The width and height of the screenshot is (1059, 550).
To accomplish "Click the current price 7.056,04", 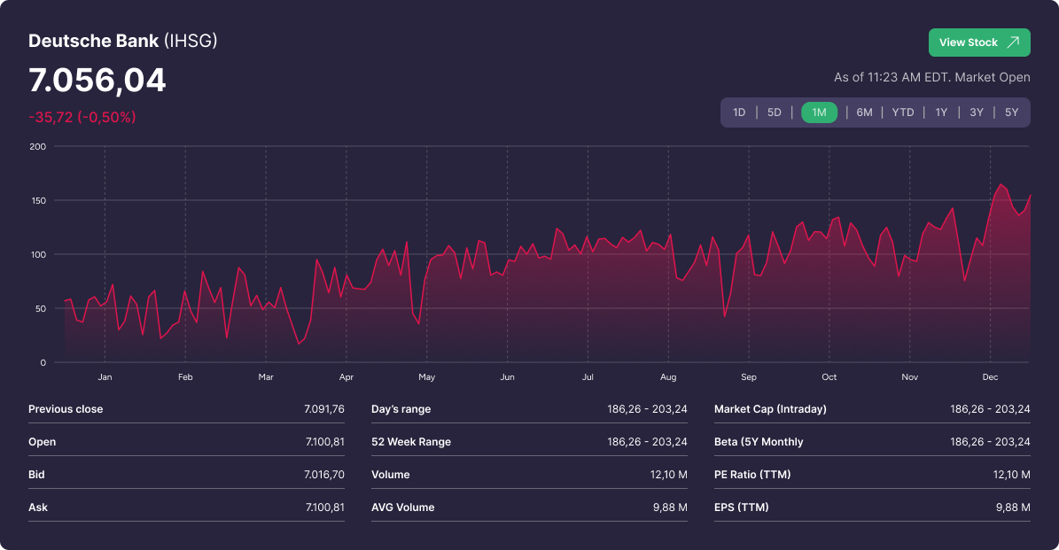I will click(97, 81).
